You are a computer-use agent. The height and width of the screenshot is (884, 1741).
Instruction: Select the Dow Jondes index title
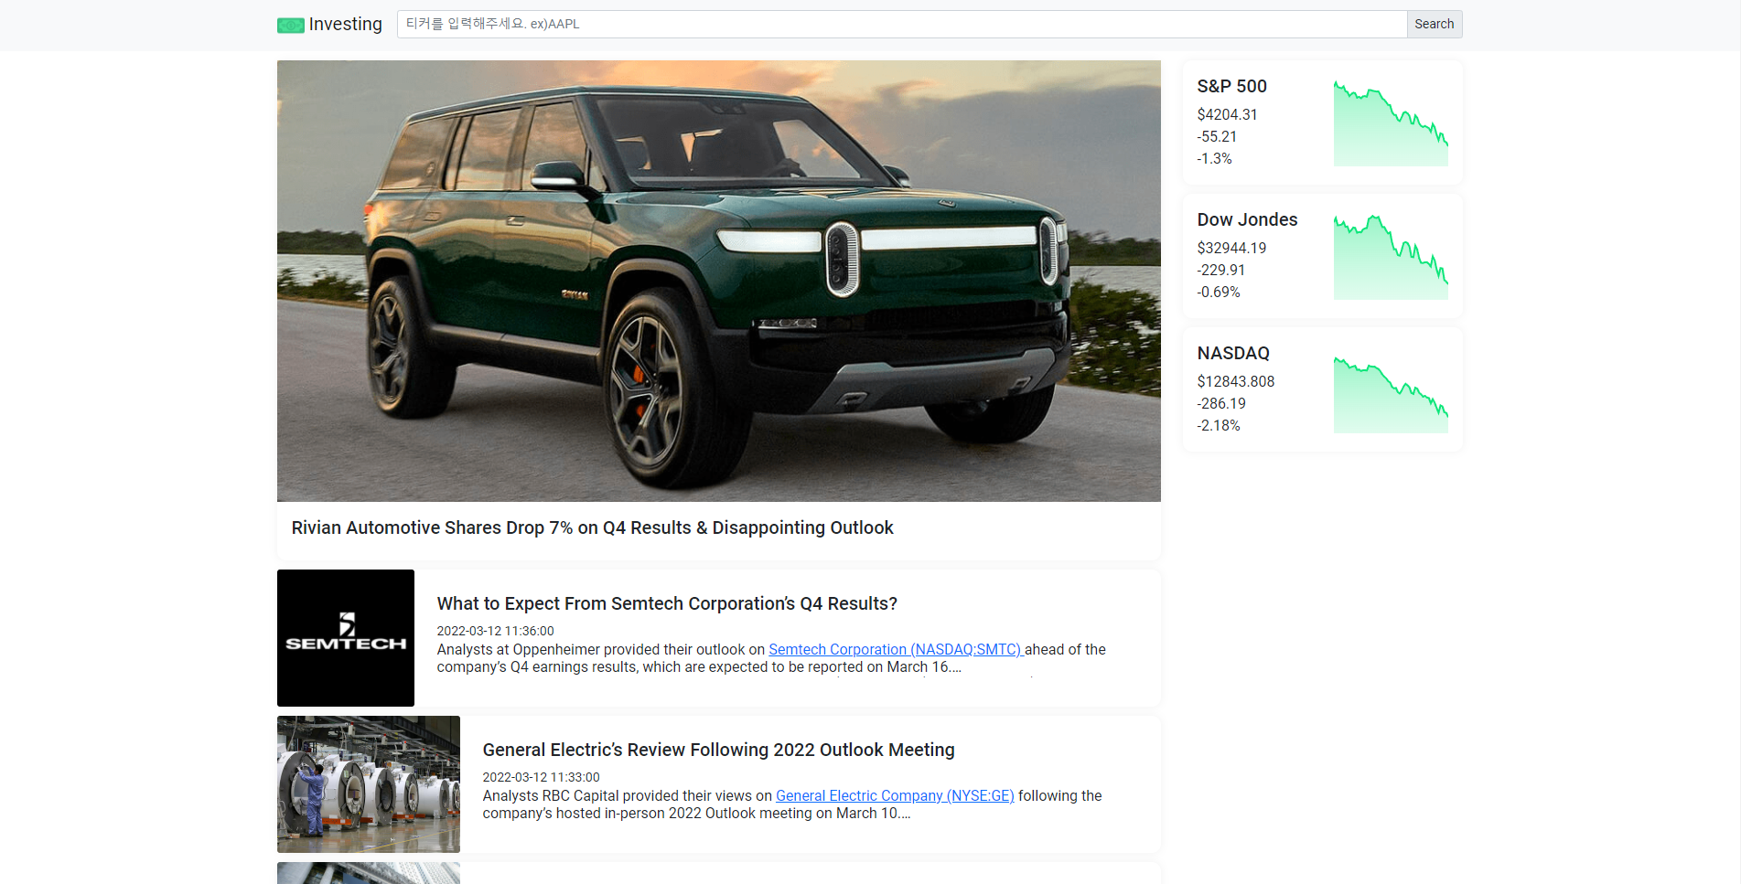(1247, 219)
